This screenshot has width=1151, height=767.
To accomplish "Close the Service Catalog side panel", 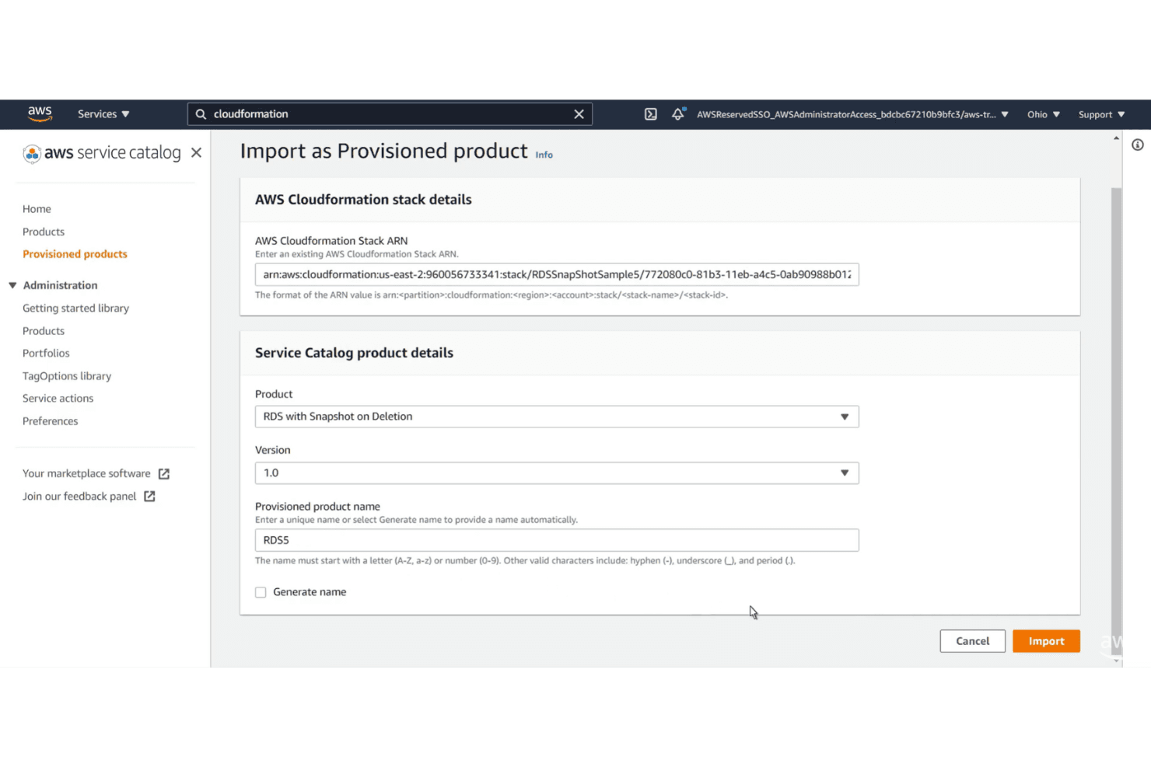I will (196, 153).
